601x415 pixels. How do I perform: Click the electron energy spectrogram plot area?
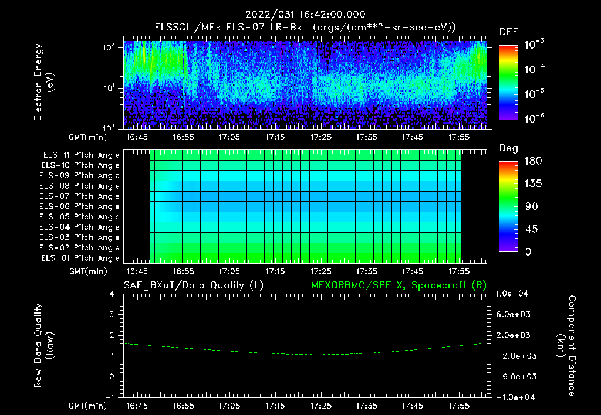[x=305, y=83]
